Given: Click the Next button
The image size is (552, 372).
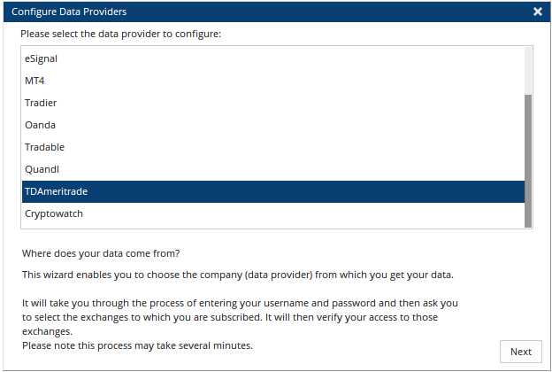Looking at the screenshot, I should [521, 352].
